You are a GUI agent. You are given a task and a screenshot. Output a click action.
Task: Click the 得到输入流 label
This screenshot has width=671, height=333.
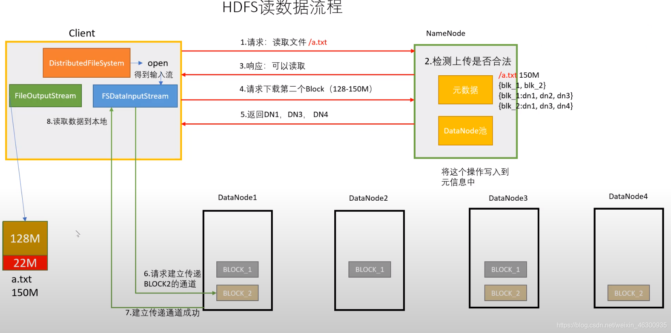(154, 74)
